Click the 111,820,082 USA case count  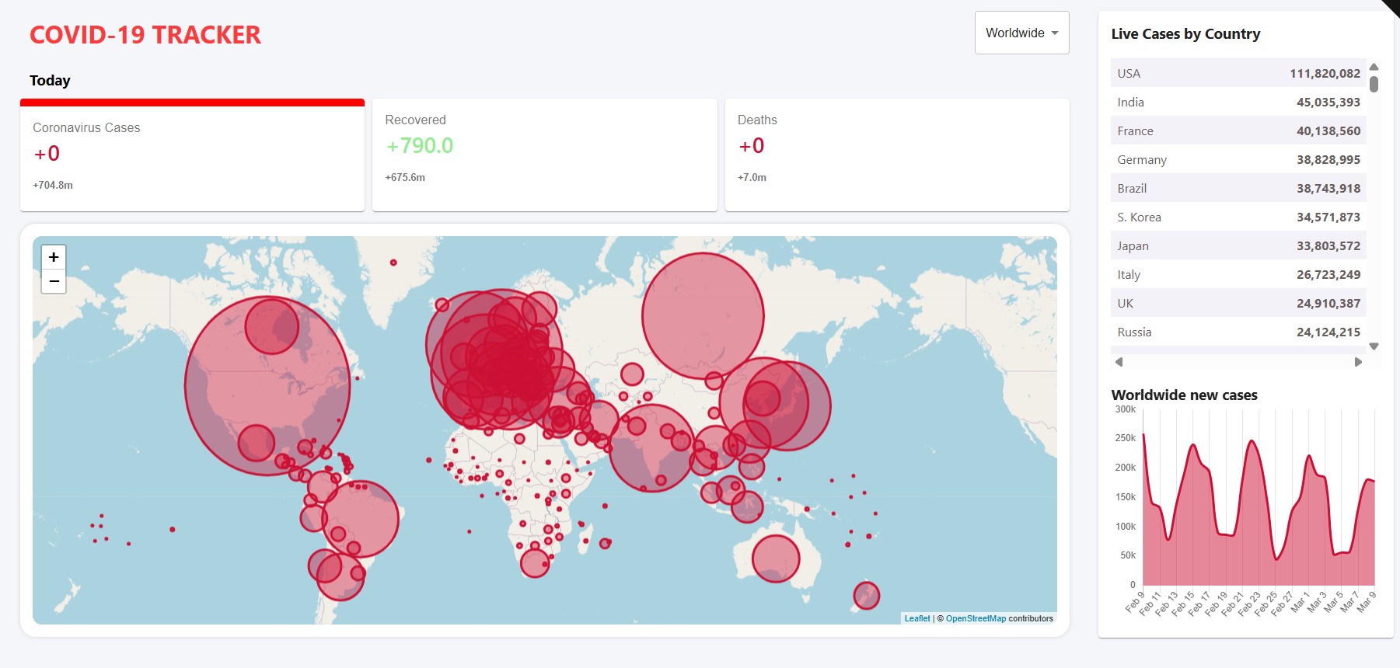(x=1325, y=73)
